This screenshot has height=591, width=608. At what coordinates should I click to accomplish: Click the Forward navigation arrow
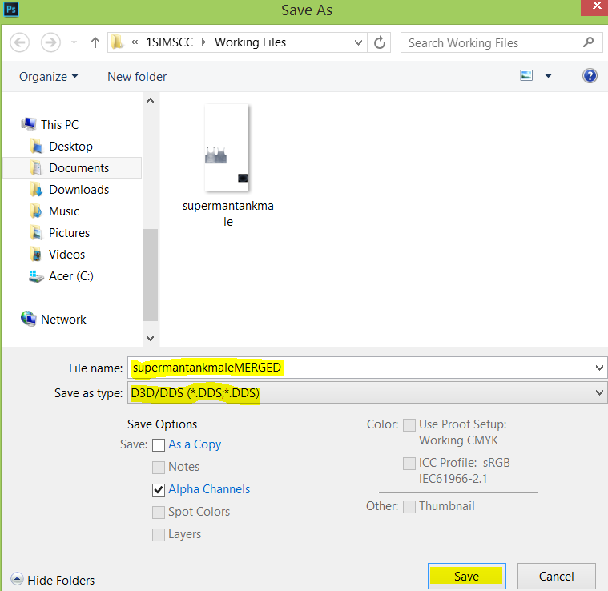click(x=50, y=42)
